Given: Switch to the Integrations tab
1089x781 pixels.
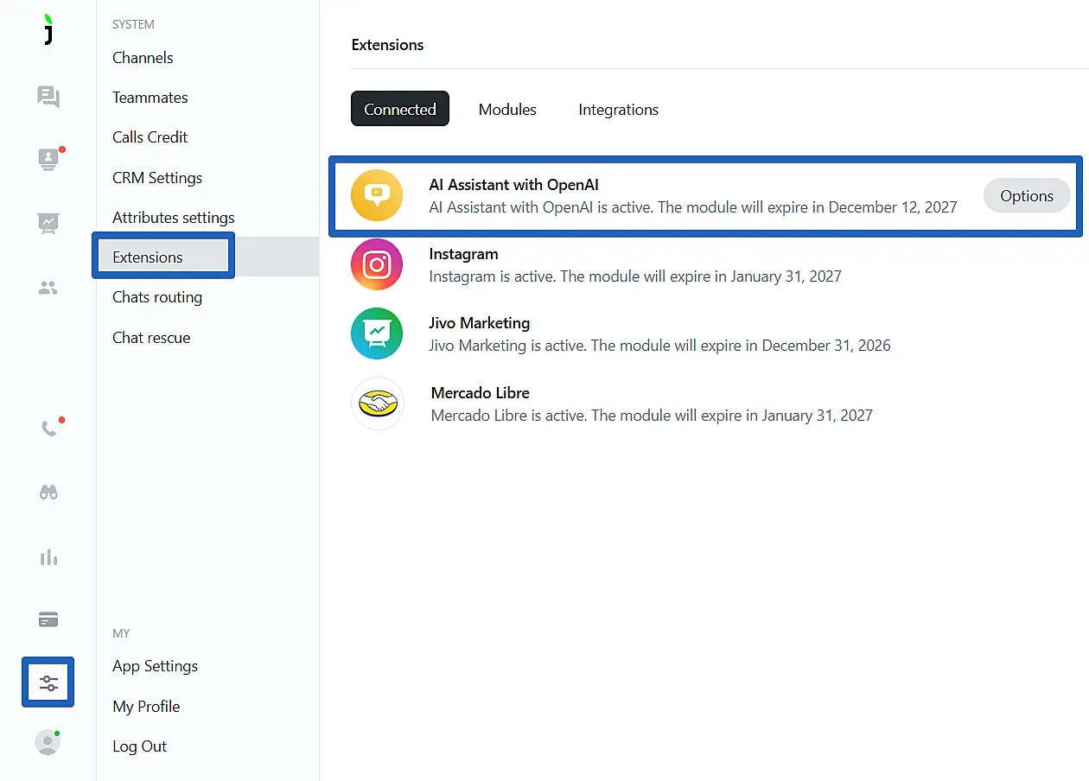Looking at the screenshot, I should click(x=618, y=110).
